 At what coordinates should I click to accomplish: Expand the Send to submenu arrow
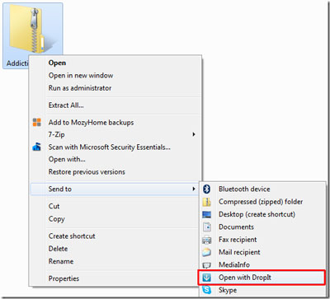point(194,189)
